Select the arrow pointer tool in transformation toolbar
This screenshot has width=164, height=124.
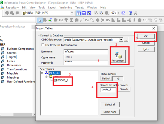[40, 20]
